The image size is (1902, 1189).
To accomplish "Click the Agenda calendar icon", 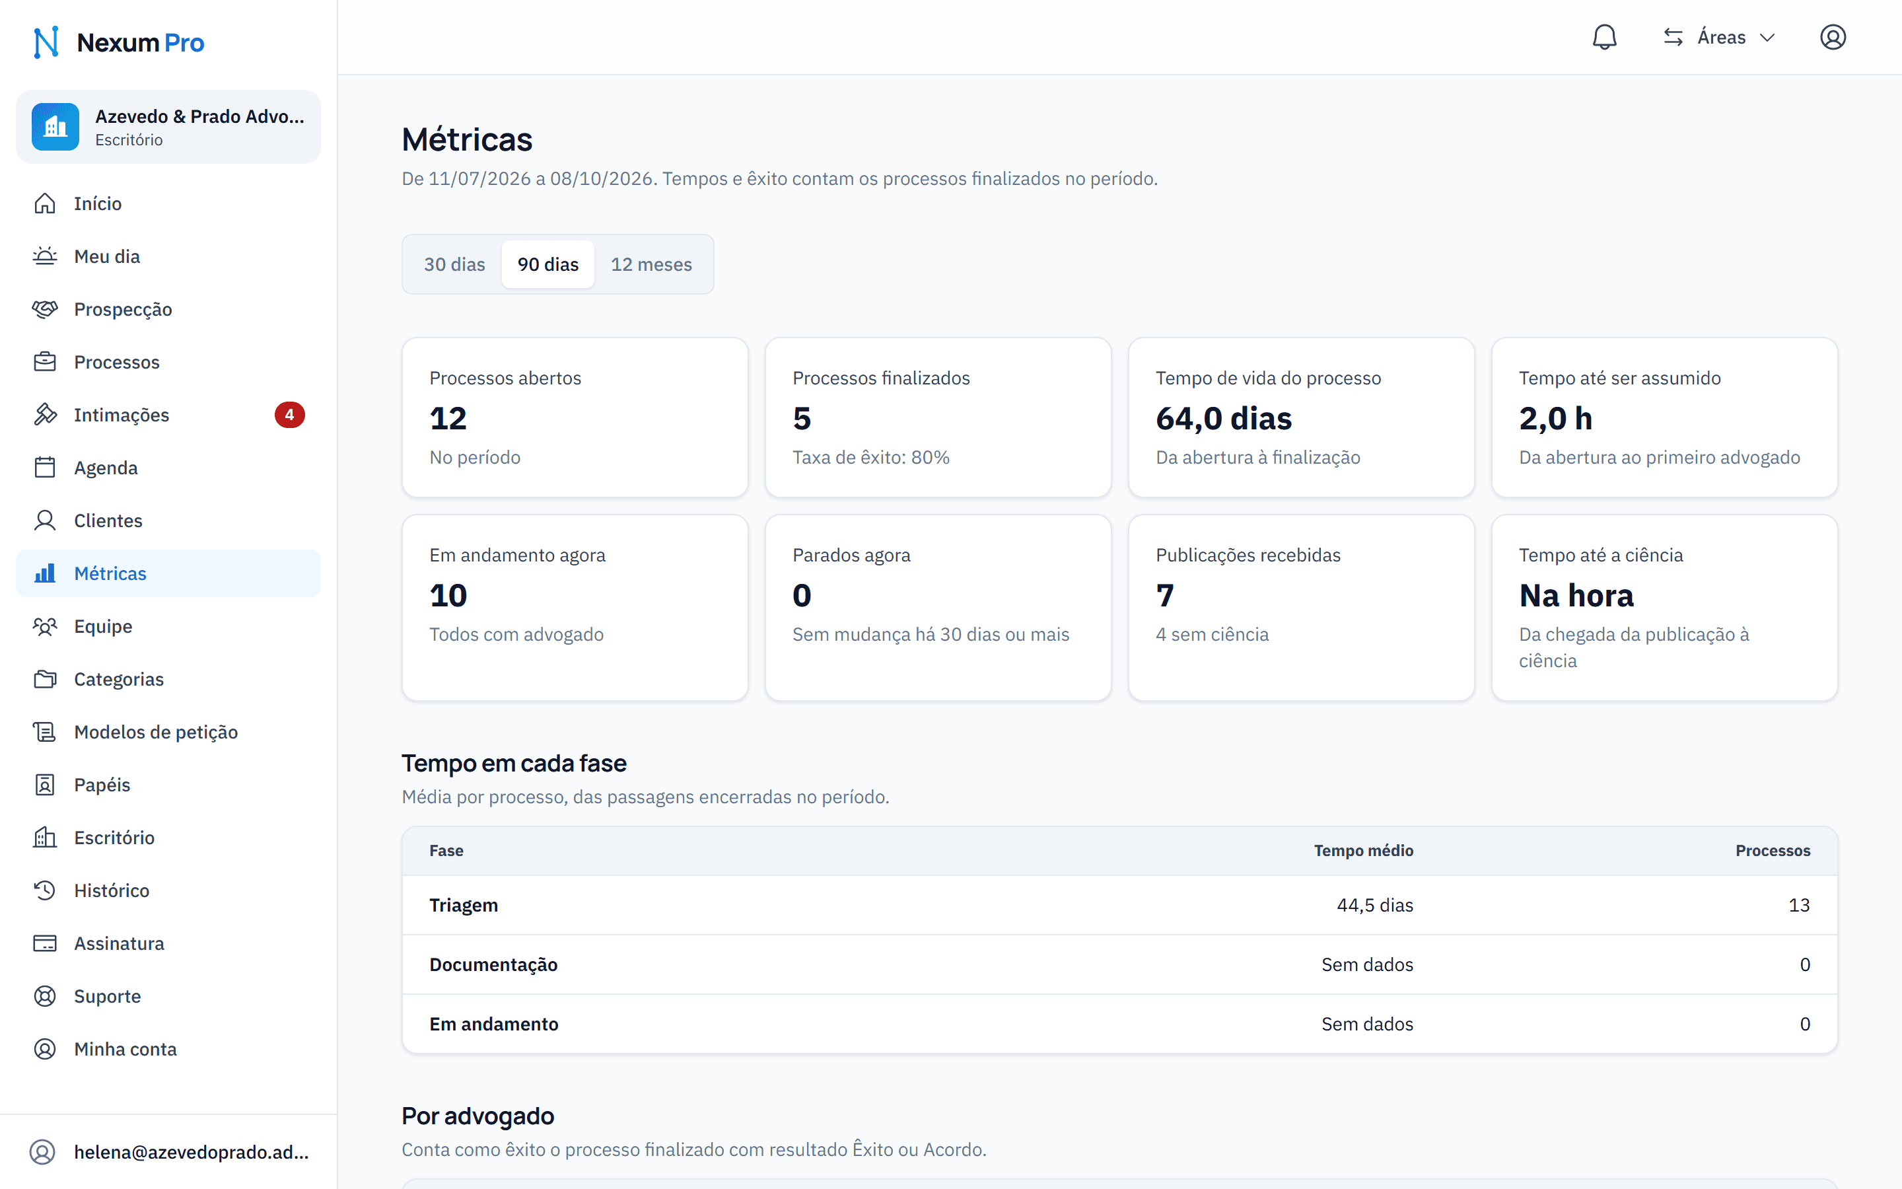I will [45, 468].
